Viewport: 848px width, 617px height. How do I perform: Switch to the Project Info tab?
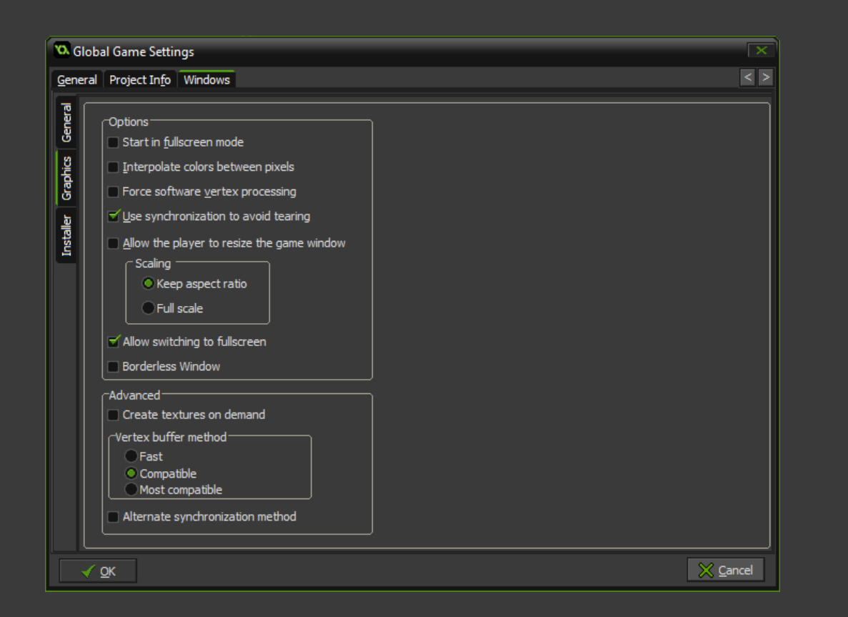(x=140, y=80)
